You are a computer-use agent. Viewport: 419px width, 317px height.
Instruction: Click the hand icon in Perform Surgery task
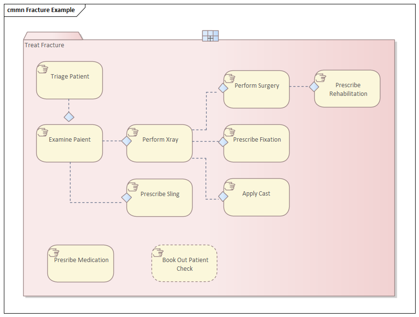(x=230, y=78)
